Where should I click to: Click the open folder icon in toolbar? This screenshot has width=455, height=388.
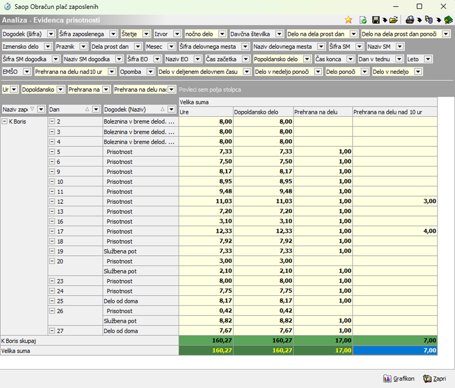393,20
